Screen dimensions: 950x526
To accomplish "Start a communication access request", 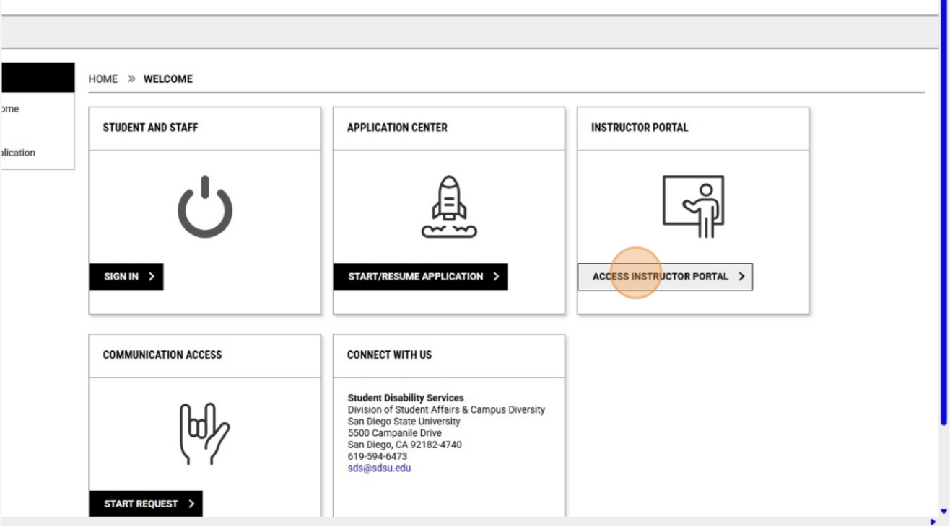I will (146, 504).
